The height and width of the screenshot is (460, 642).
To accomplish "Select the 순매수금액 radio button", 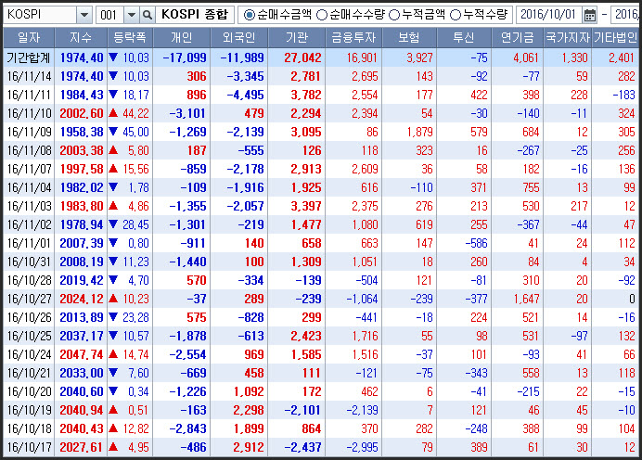I will [x=249, y=15].
